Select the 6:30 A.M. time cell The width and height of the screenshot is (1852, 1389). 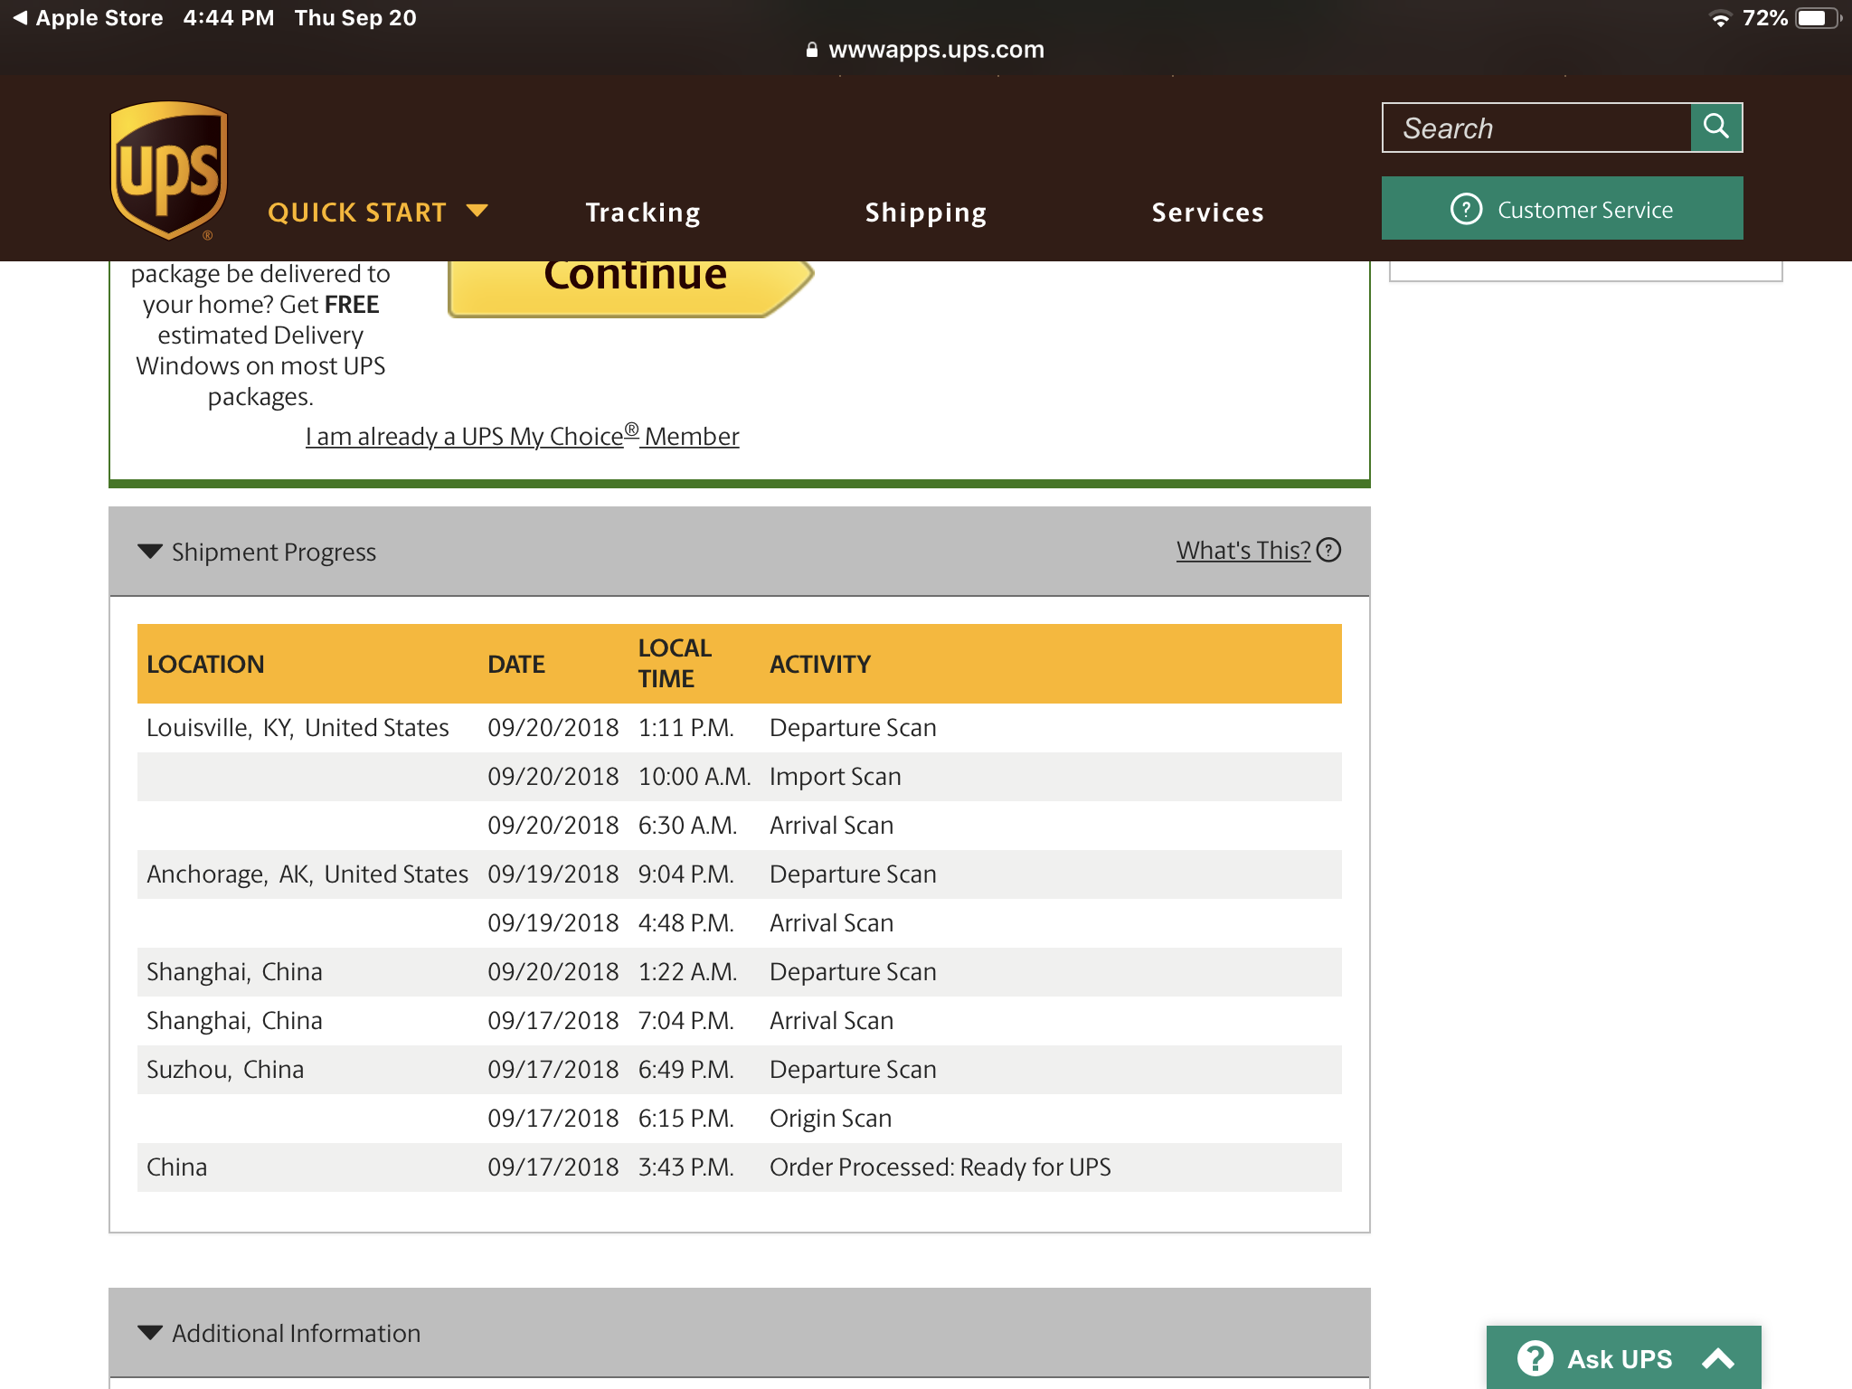[x=688, y=825]
